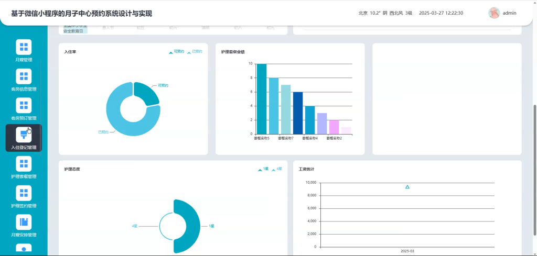Click the lavender bar of value 3

(322, 124)
